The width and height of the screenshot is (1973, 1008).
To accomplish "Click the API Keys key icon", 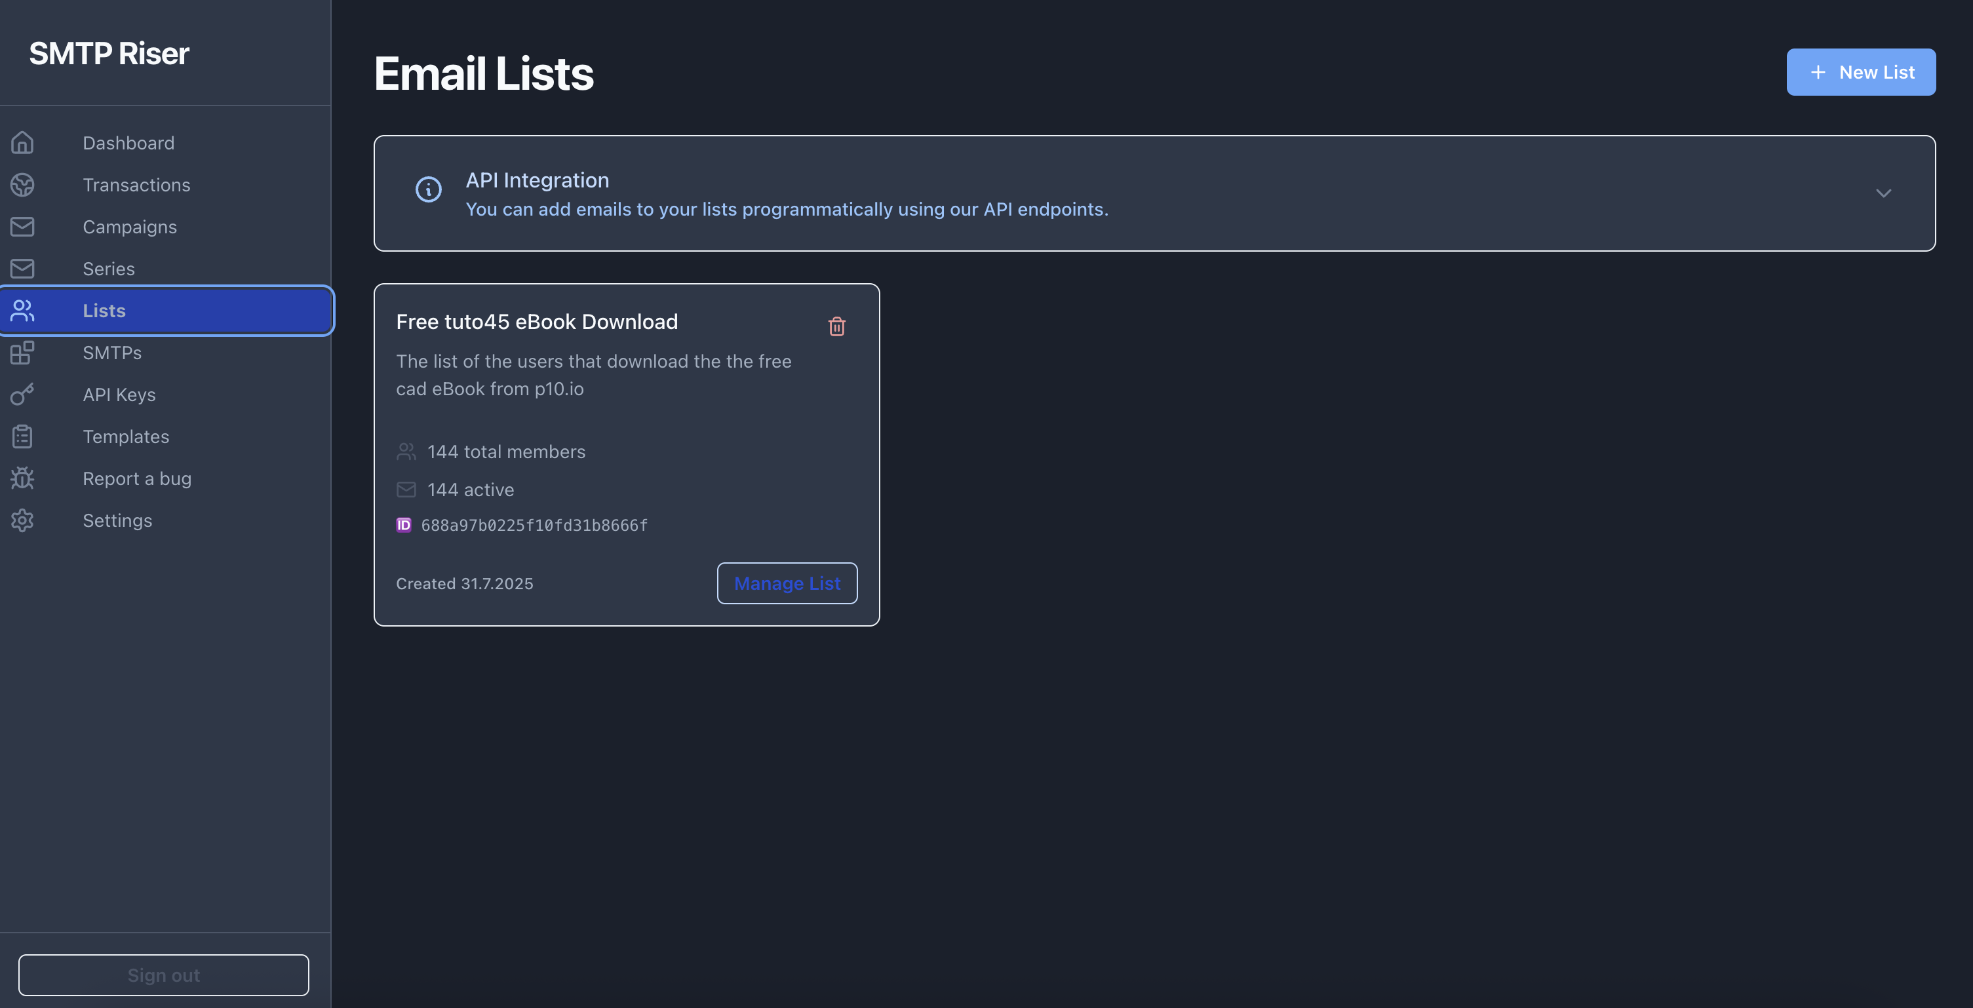I will [22, 395].
